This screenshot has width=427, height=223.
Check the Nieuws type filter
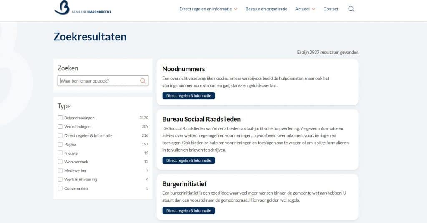(60, 153)
